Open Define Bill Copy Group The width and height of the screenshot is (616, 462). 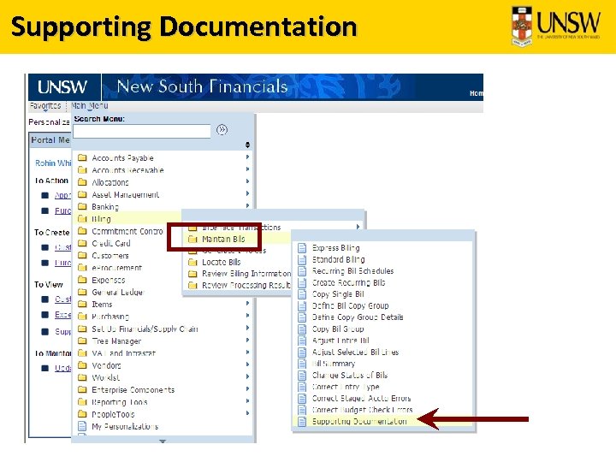351,305
